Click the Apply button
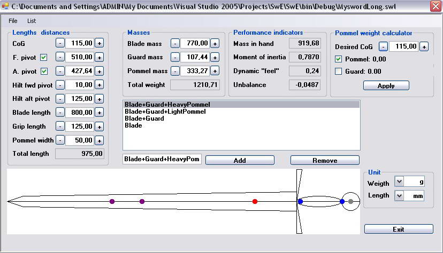The width and height of the screenshot is (443, 253). pos(386,85)
